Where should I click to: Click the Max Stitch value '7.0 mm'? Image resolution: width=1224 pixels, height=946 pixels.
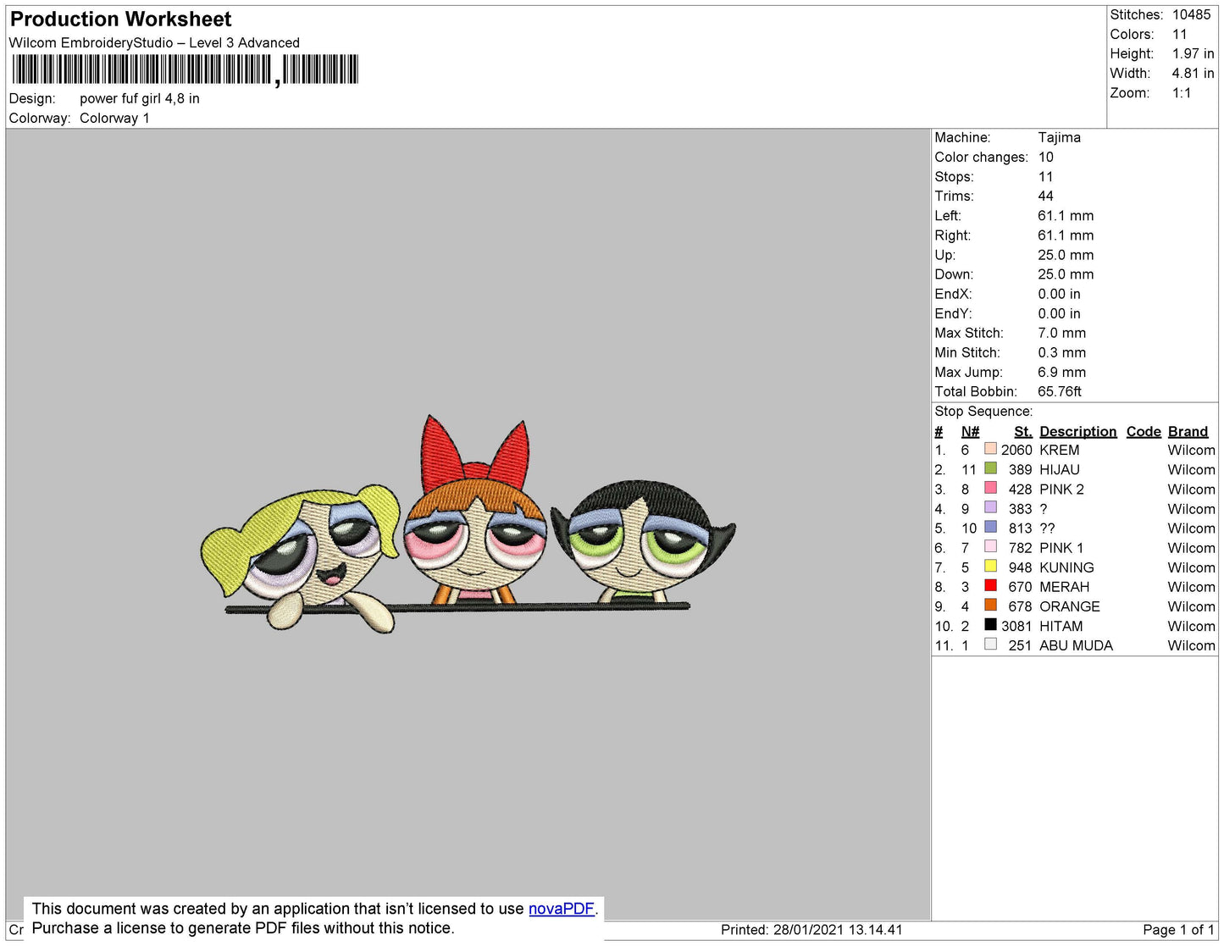click(x=1062, y=334)
